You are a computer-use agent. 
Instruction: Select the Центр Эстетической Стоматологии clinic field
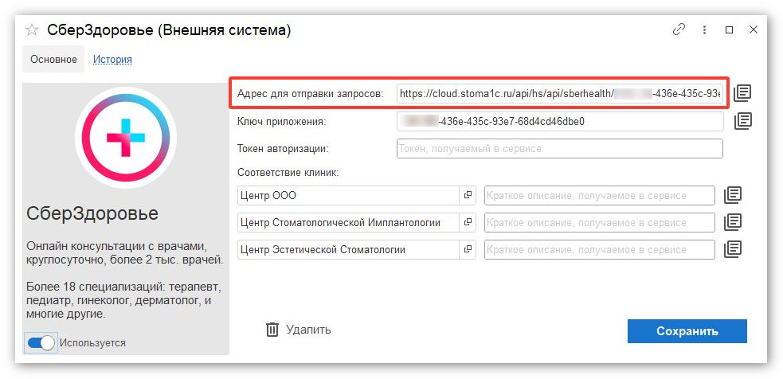[x=348, y=249]
